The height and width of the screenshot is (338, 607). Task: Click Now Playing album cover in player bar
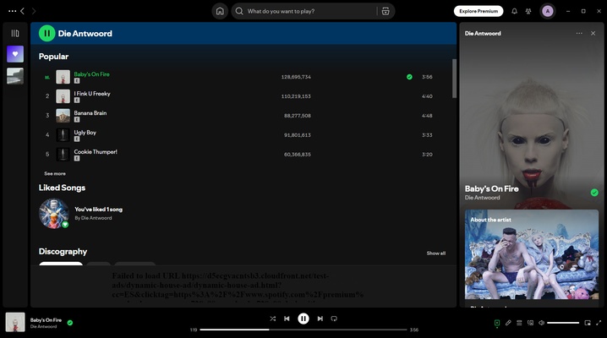(15, 322)
